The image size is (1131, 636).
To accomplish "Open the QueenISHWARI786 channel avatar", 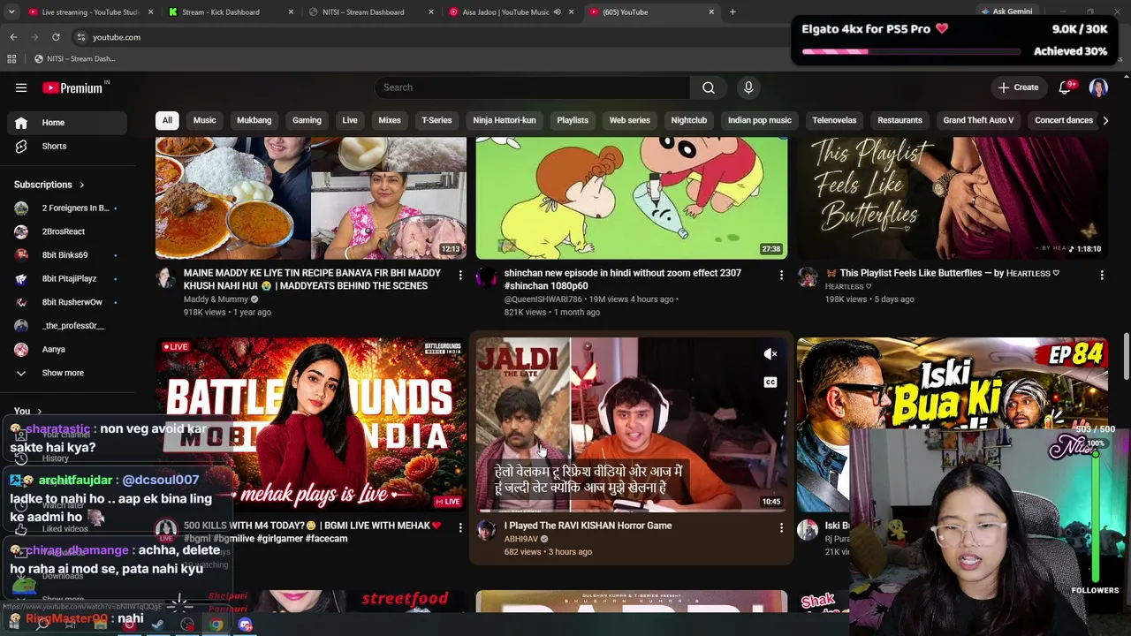I will click(486, 277).
